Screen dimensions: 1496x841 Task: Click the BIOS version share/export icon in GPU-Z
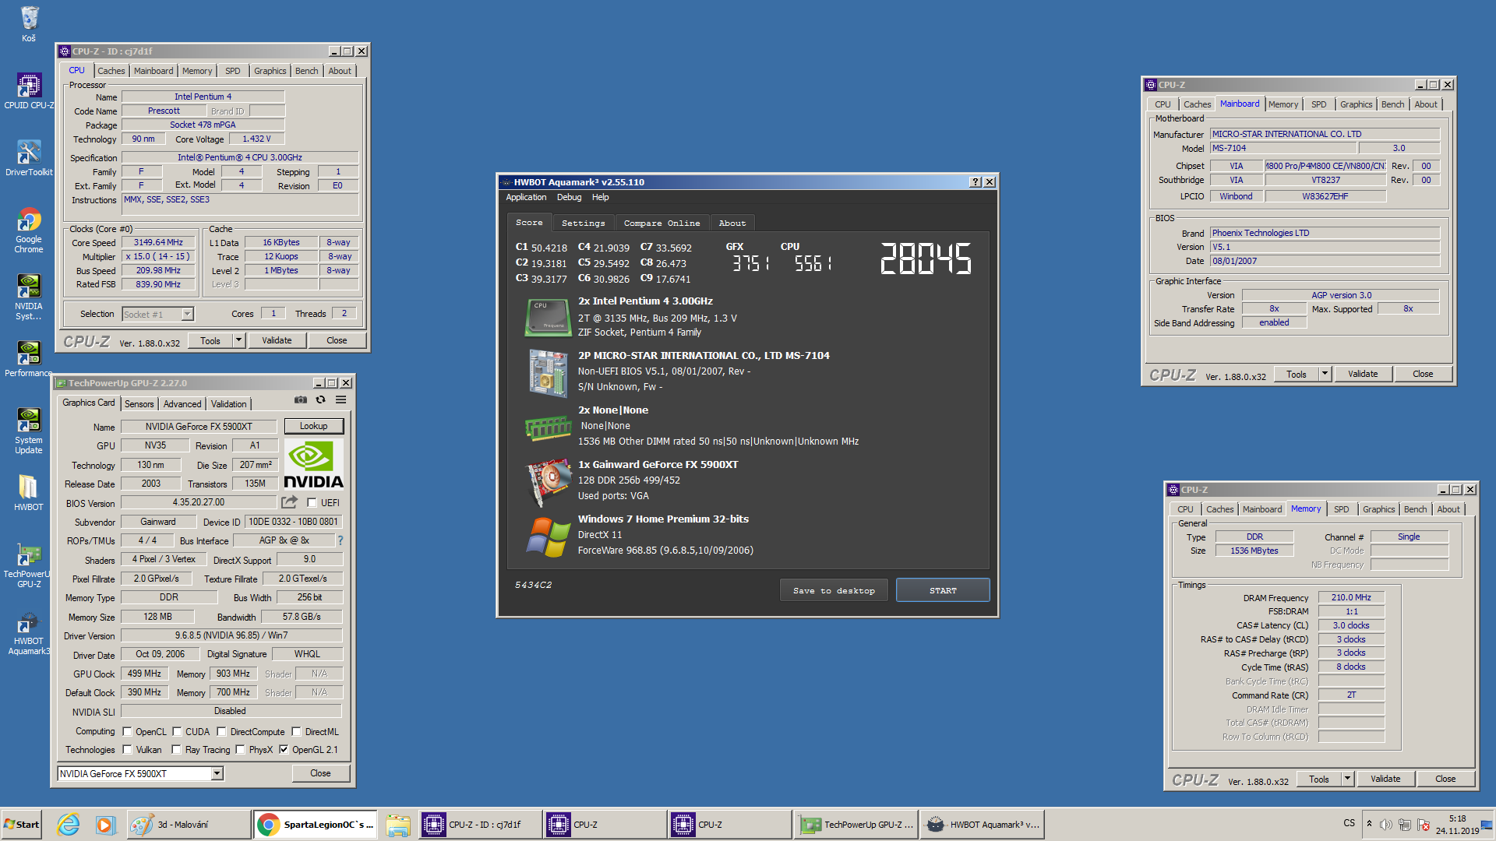pos(290,502)
